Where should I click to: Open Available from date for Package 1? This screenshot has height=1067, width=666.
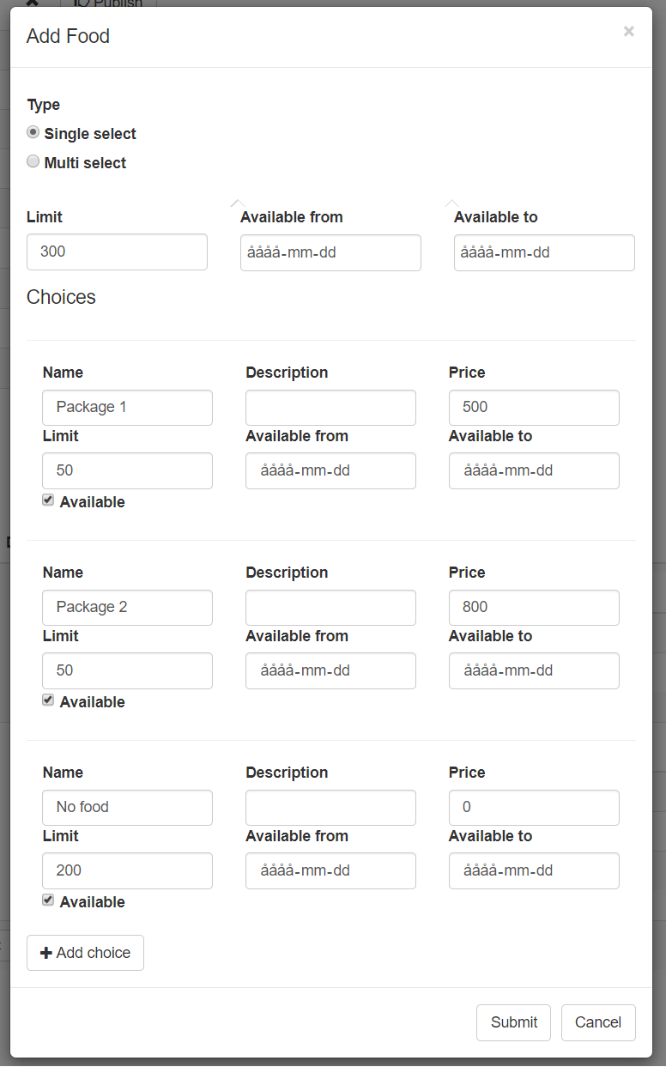click(x=330, y=471)
